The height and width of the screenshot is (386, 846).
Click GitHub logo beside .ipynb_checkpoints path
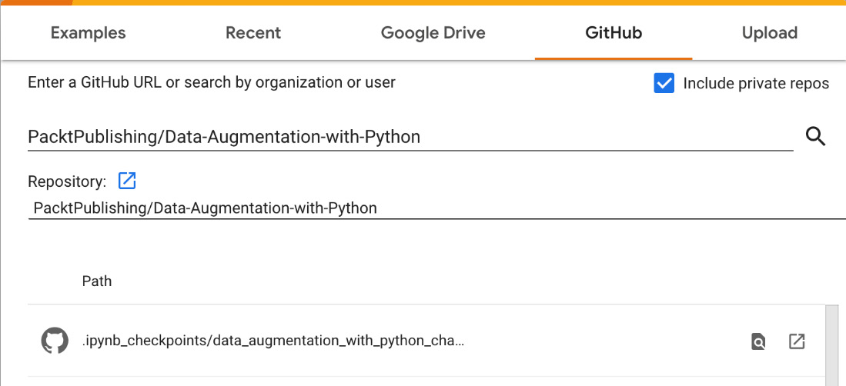tap(55, 341)
